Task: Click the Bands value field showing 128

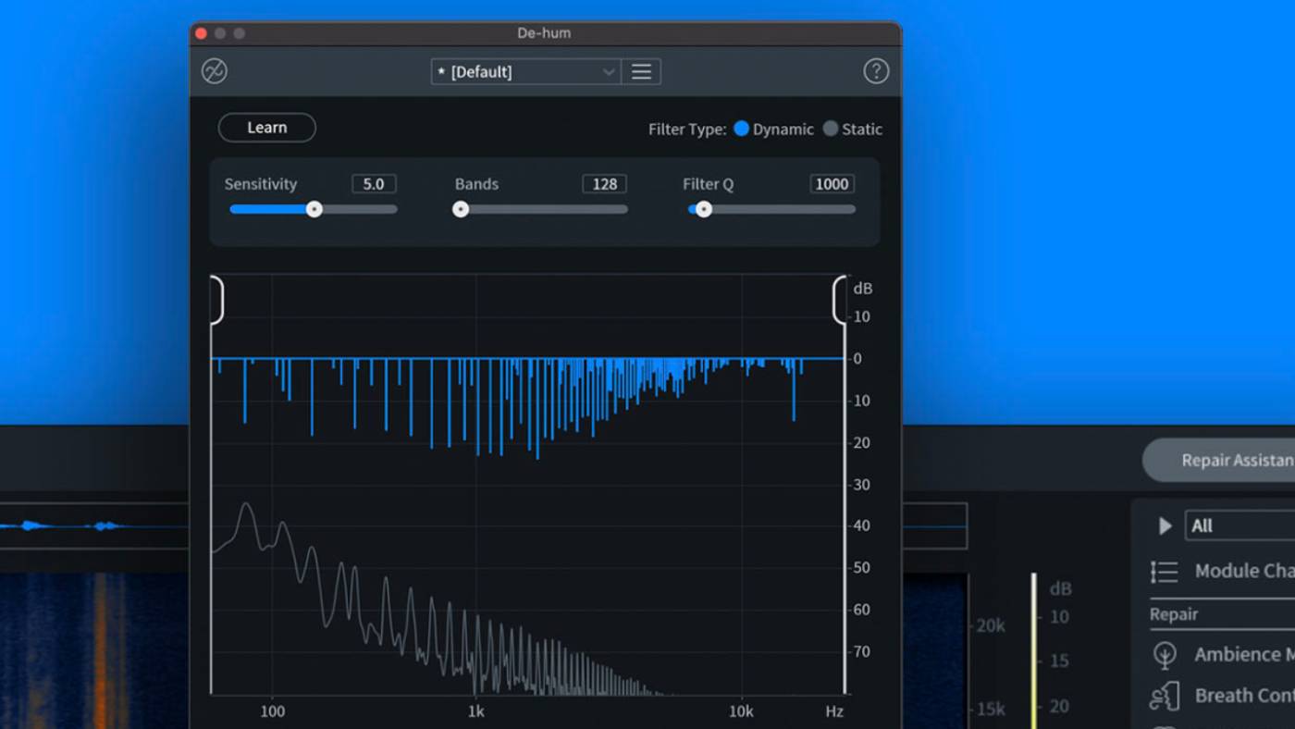Action: [604, 184]
